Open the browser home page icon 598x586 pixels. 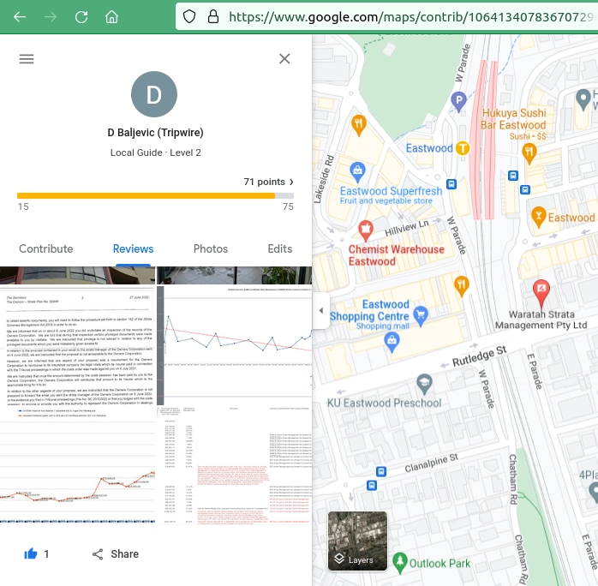[x=111, y=17]
